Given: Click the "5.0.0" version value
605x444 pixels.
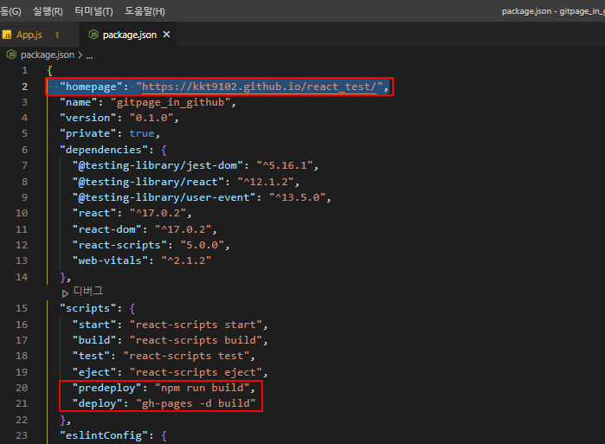Looking at the screenshot, I should coord(203,245).
